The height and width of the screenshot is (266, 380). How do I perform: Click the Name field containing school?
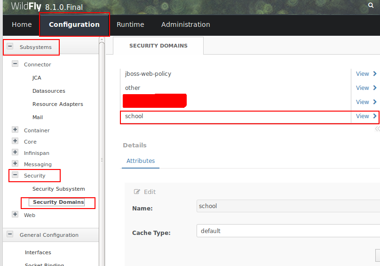tap(288, 206)
